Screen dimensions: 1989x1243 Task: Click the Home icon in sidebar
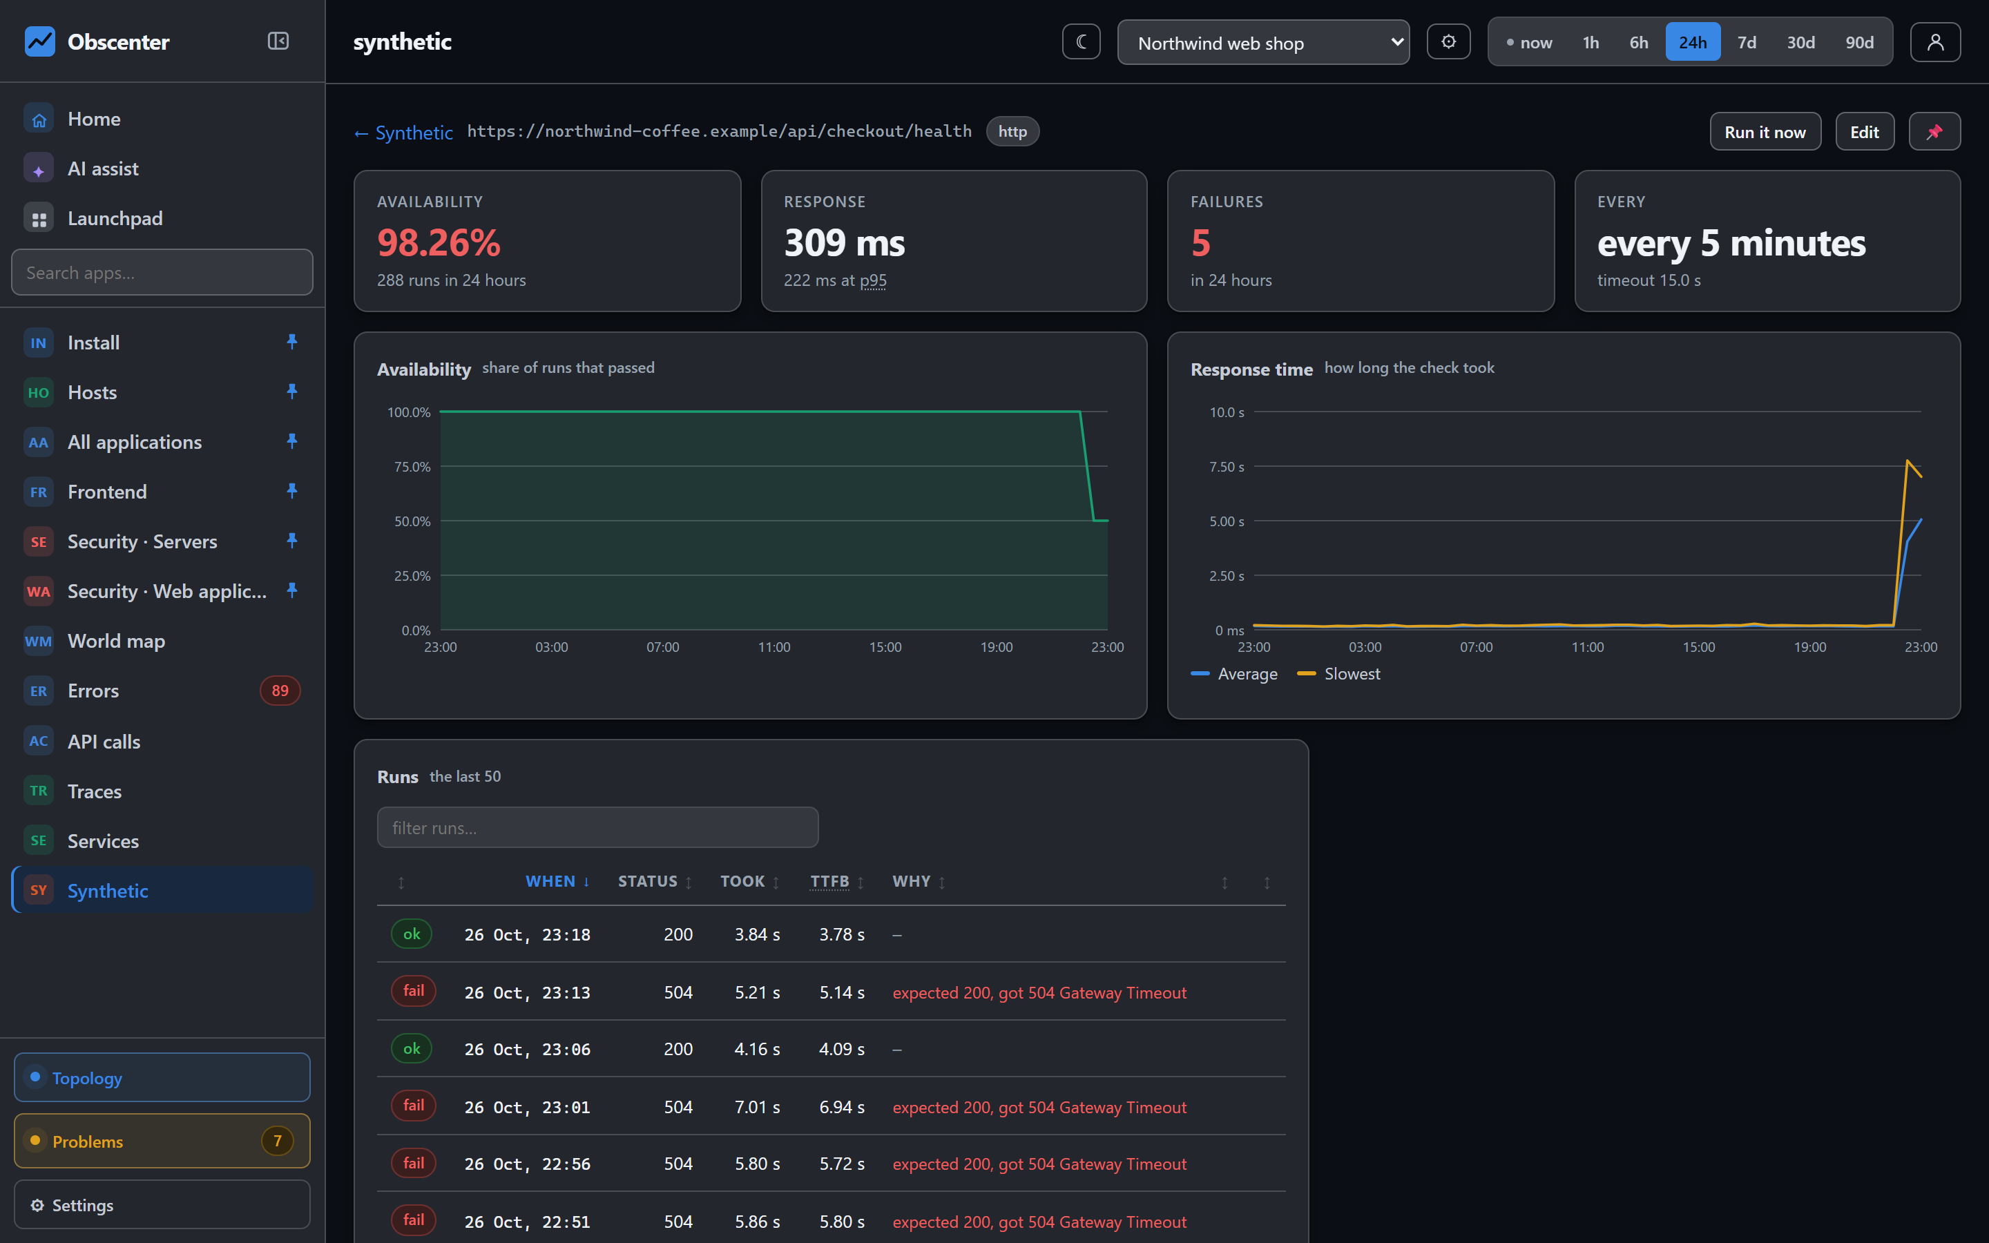39,119
